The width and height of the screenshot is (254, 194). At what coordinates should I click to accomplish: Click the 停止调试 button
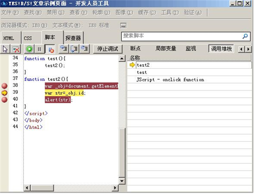(x=108, y=49)
